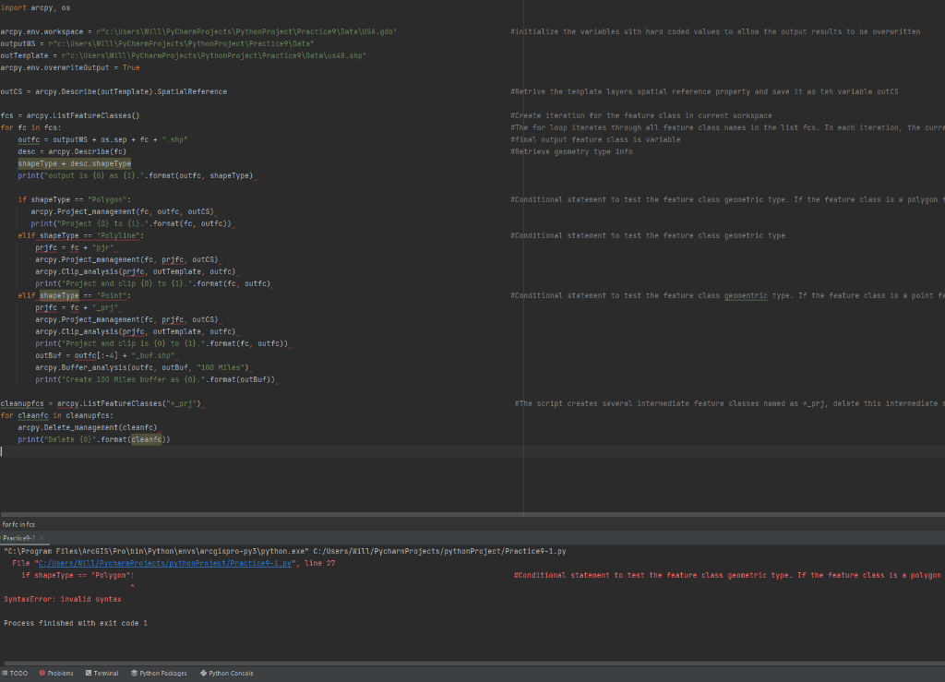Screen dimensions: 945x682
Task: Open the Practice9-1.py file link in traceback
Action: click(x=165, y=563)
